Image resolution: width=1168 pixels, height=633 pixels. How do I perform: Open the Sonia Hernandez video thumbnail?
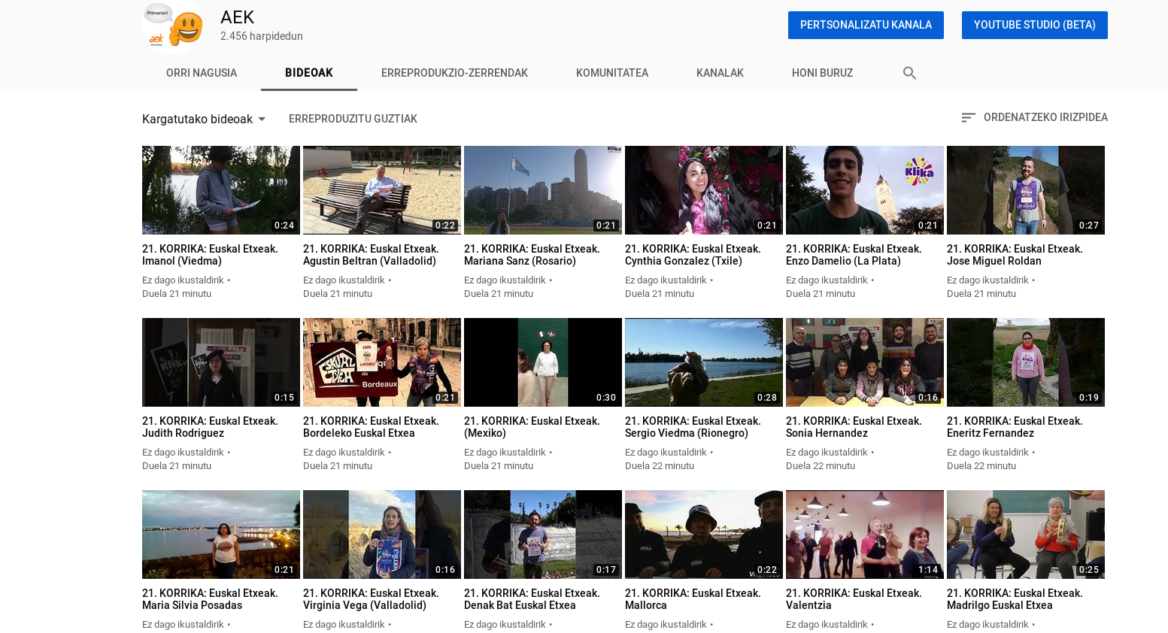pyautogui.click(x=865, y=362)
